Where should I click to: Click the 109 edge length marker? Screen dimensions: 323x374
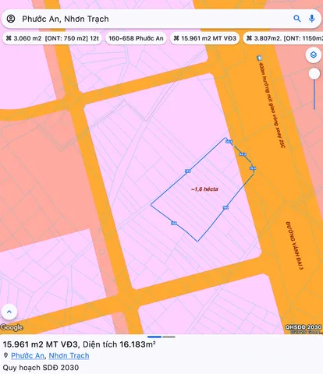pos(174,223)
